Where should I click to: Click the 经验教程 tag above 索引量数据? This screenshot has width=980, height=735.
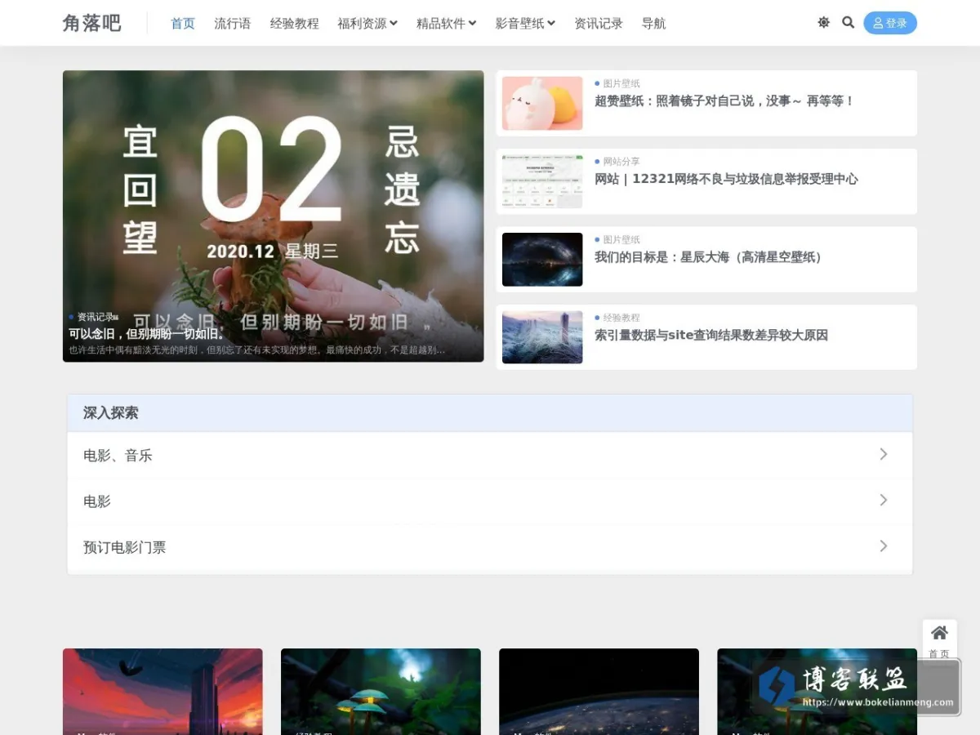click(x=621, y=318)
